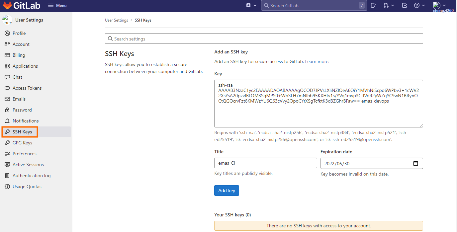Click the Title field containing emas_CI

coord(266,163)
